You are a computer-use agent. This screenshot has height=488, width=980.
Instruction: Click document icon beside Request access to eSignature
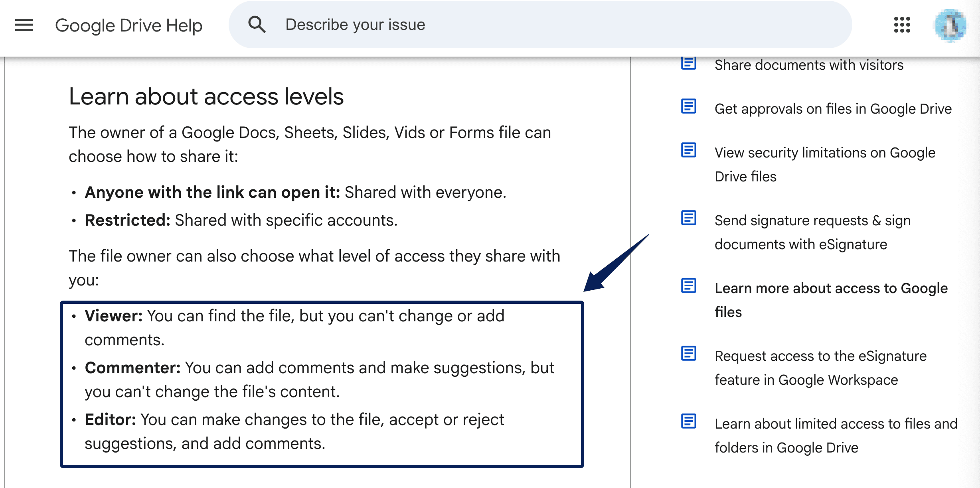point(689,354)
